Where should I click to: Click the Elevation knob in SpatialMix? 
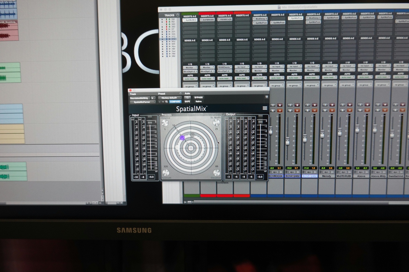[x=216, y=172]
